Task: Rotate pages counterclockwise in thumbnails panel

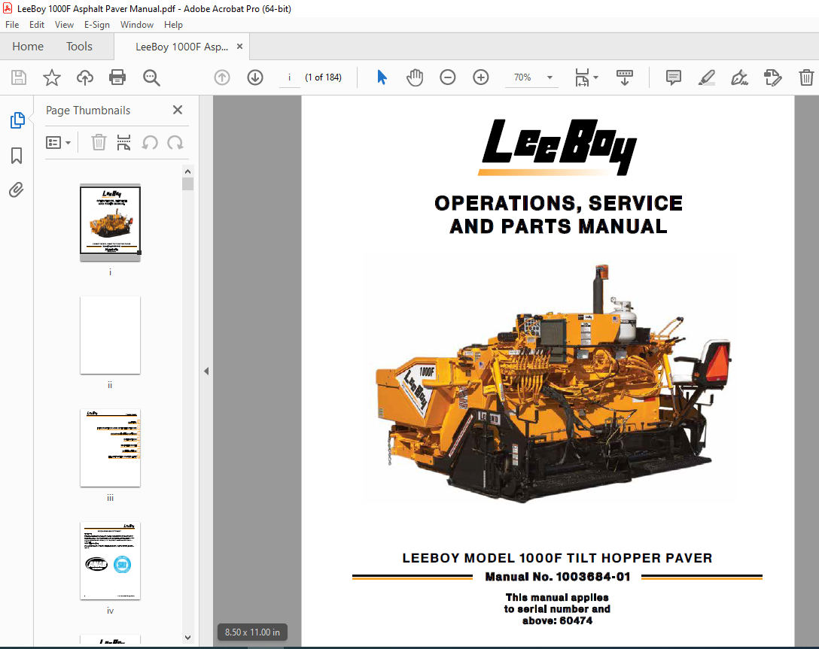Action: pyautogui.click(x=150, y=142)
